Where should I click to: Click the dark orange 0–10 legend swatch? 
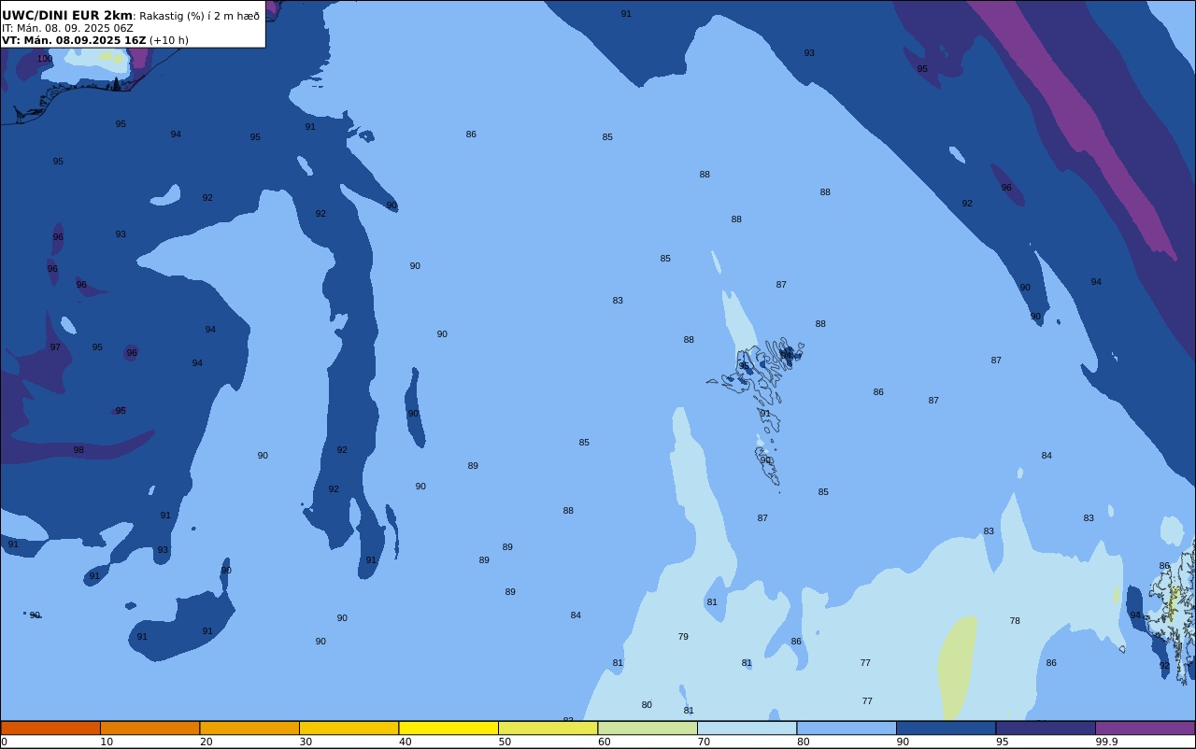tap(50, 728)
